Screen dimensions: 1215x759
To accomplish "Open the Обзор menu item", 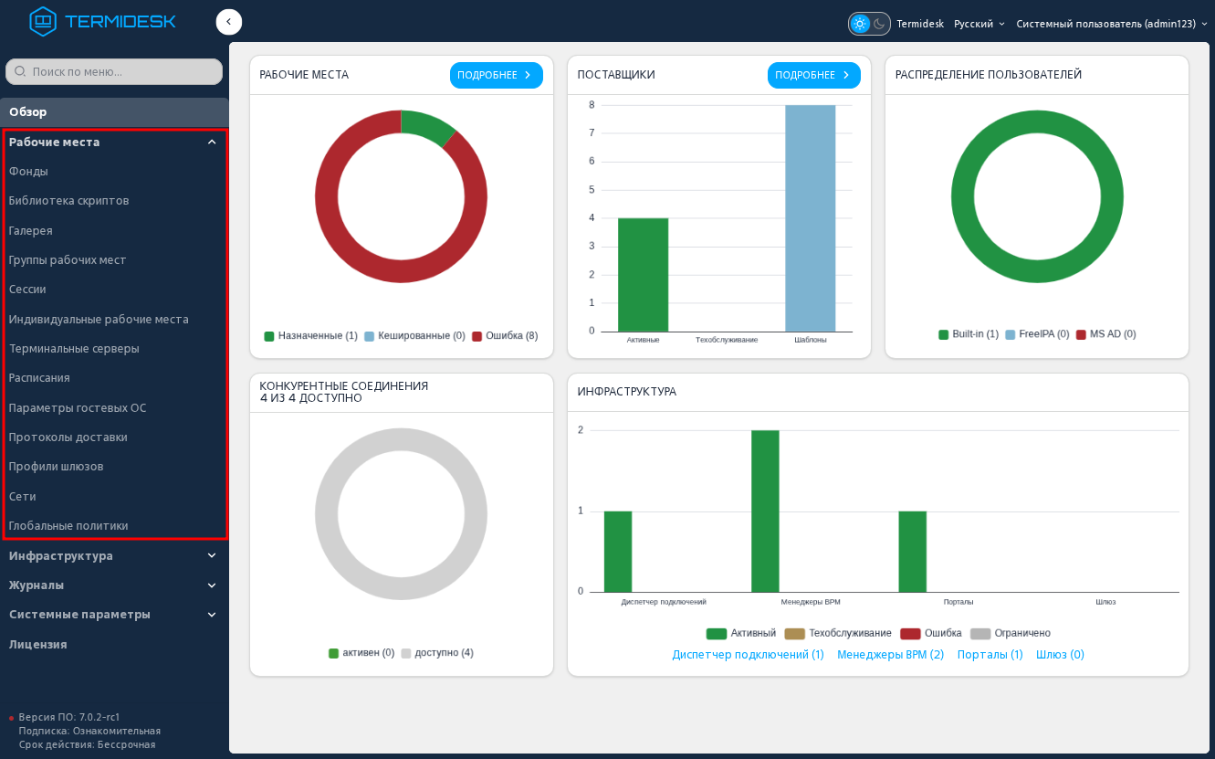I will (114, 111).
